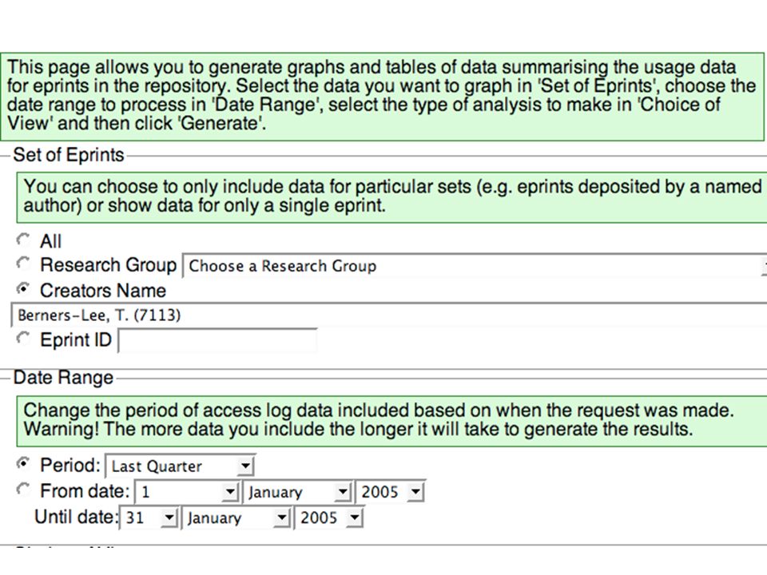Image resolution: width=767 pixels, height=575 pixels.
Task: Open the Until date 2005 year dropdown
Action: 329,517
